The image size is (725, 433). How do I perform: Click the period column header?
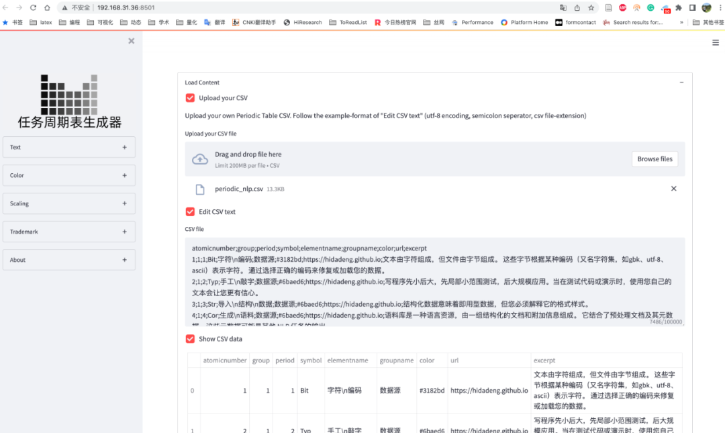tap(285, 360)
